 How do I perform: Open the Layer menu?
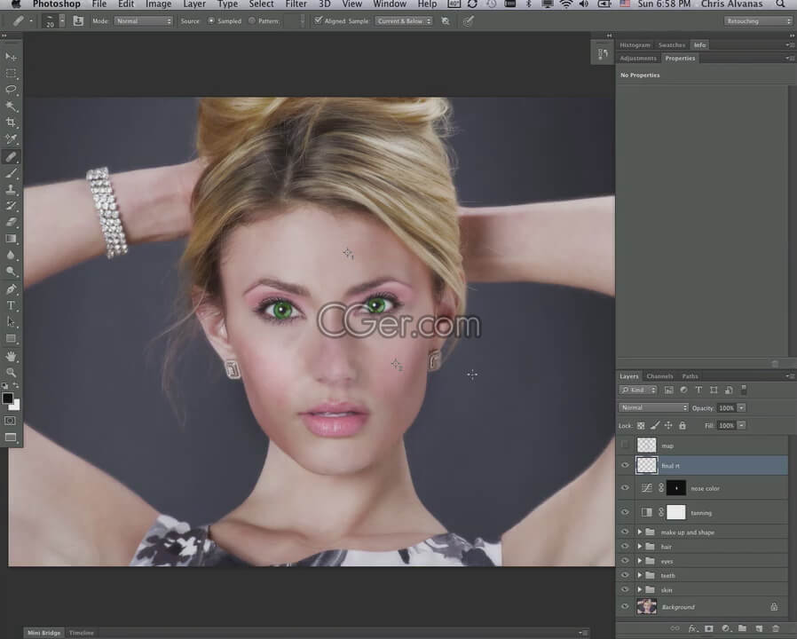(194, 4)
